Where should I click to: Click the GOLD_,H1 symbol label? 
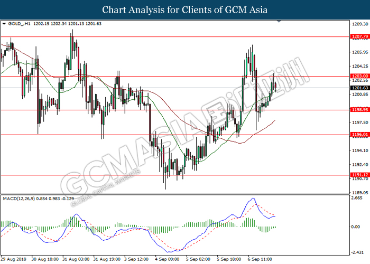point(19,24)
